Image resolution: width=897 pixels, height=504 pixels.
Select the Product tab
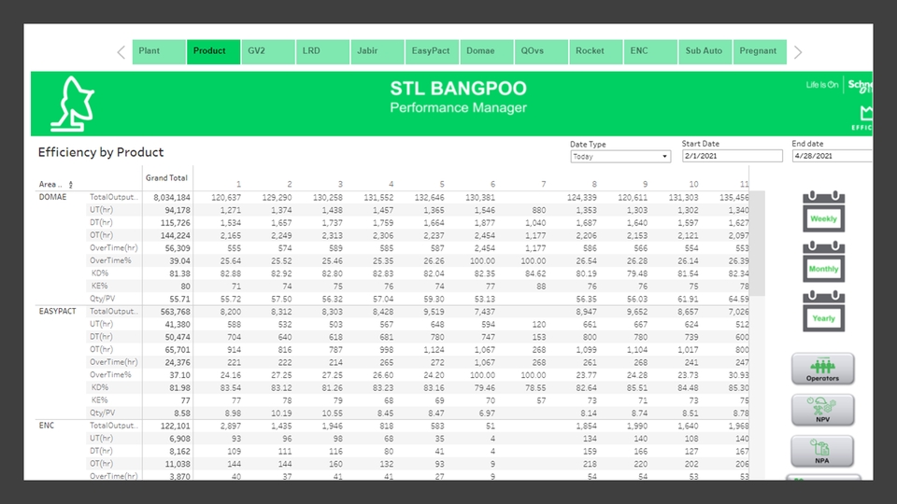[213, 51]
